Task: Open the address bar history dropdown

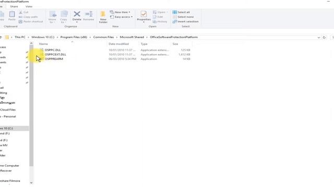Action: pyautogui.click(x=319, y=37)
